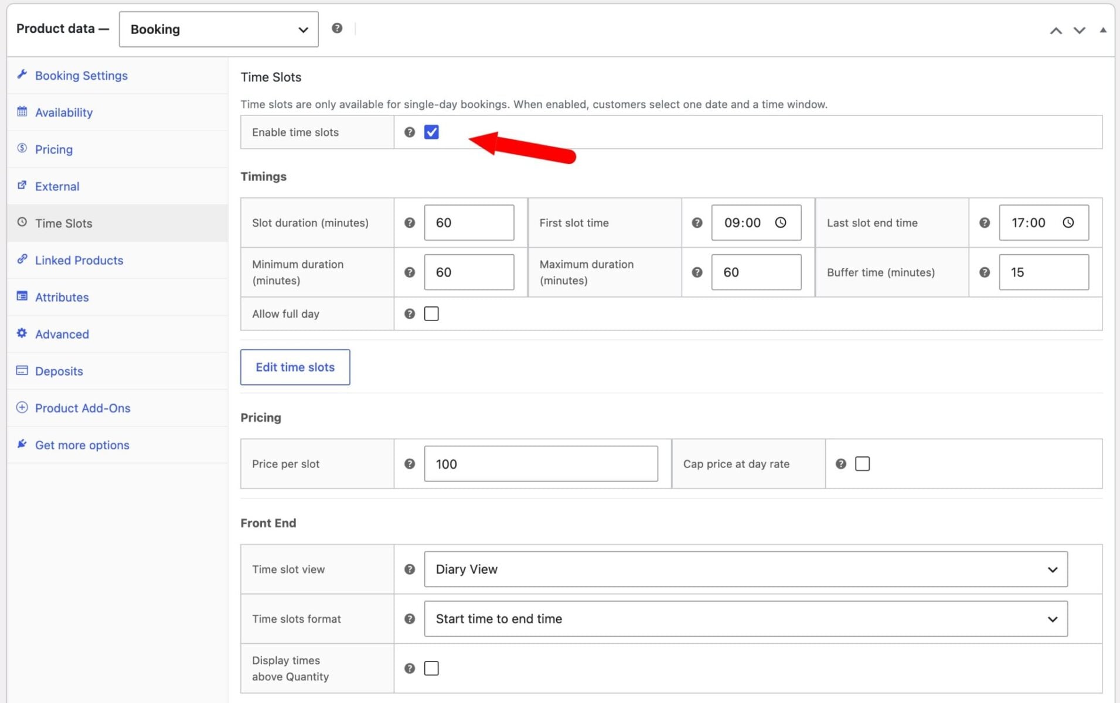This screenshot has width=1120, height=703.
Task: Click help icon for Time slots format
Action: click(x=410, y=619)
